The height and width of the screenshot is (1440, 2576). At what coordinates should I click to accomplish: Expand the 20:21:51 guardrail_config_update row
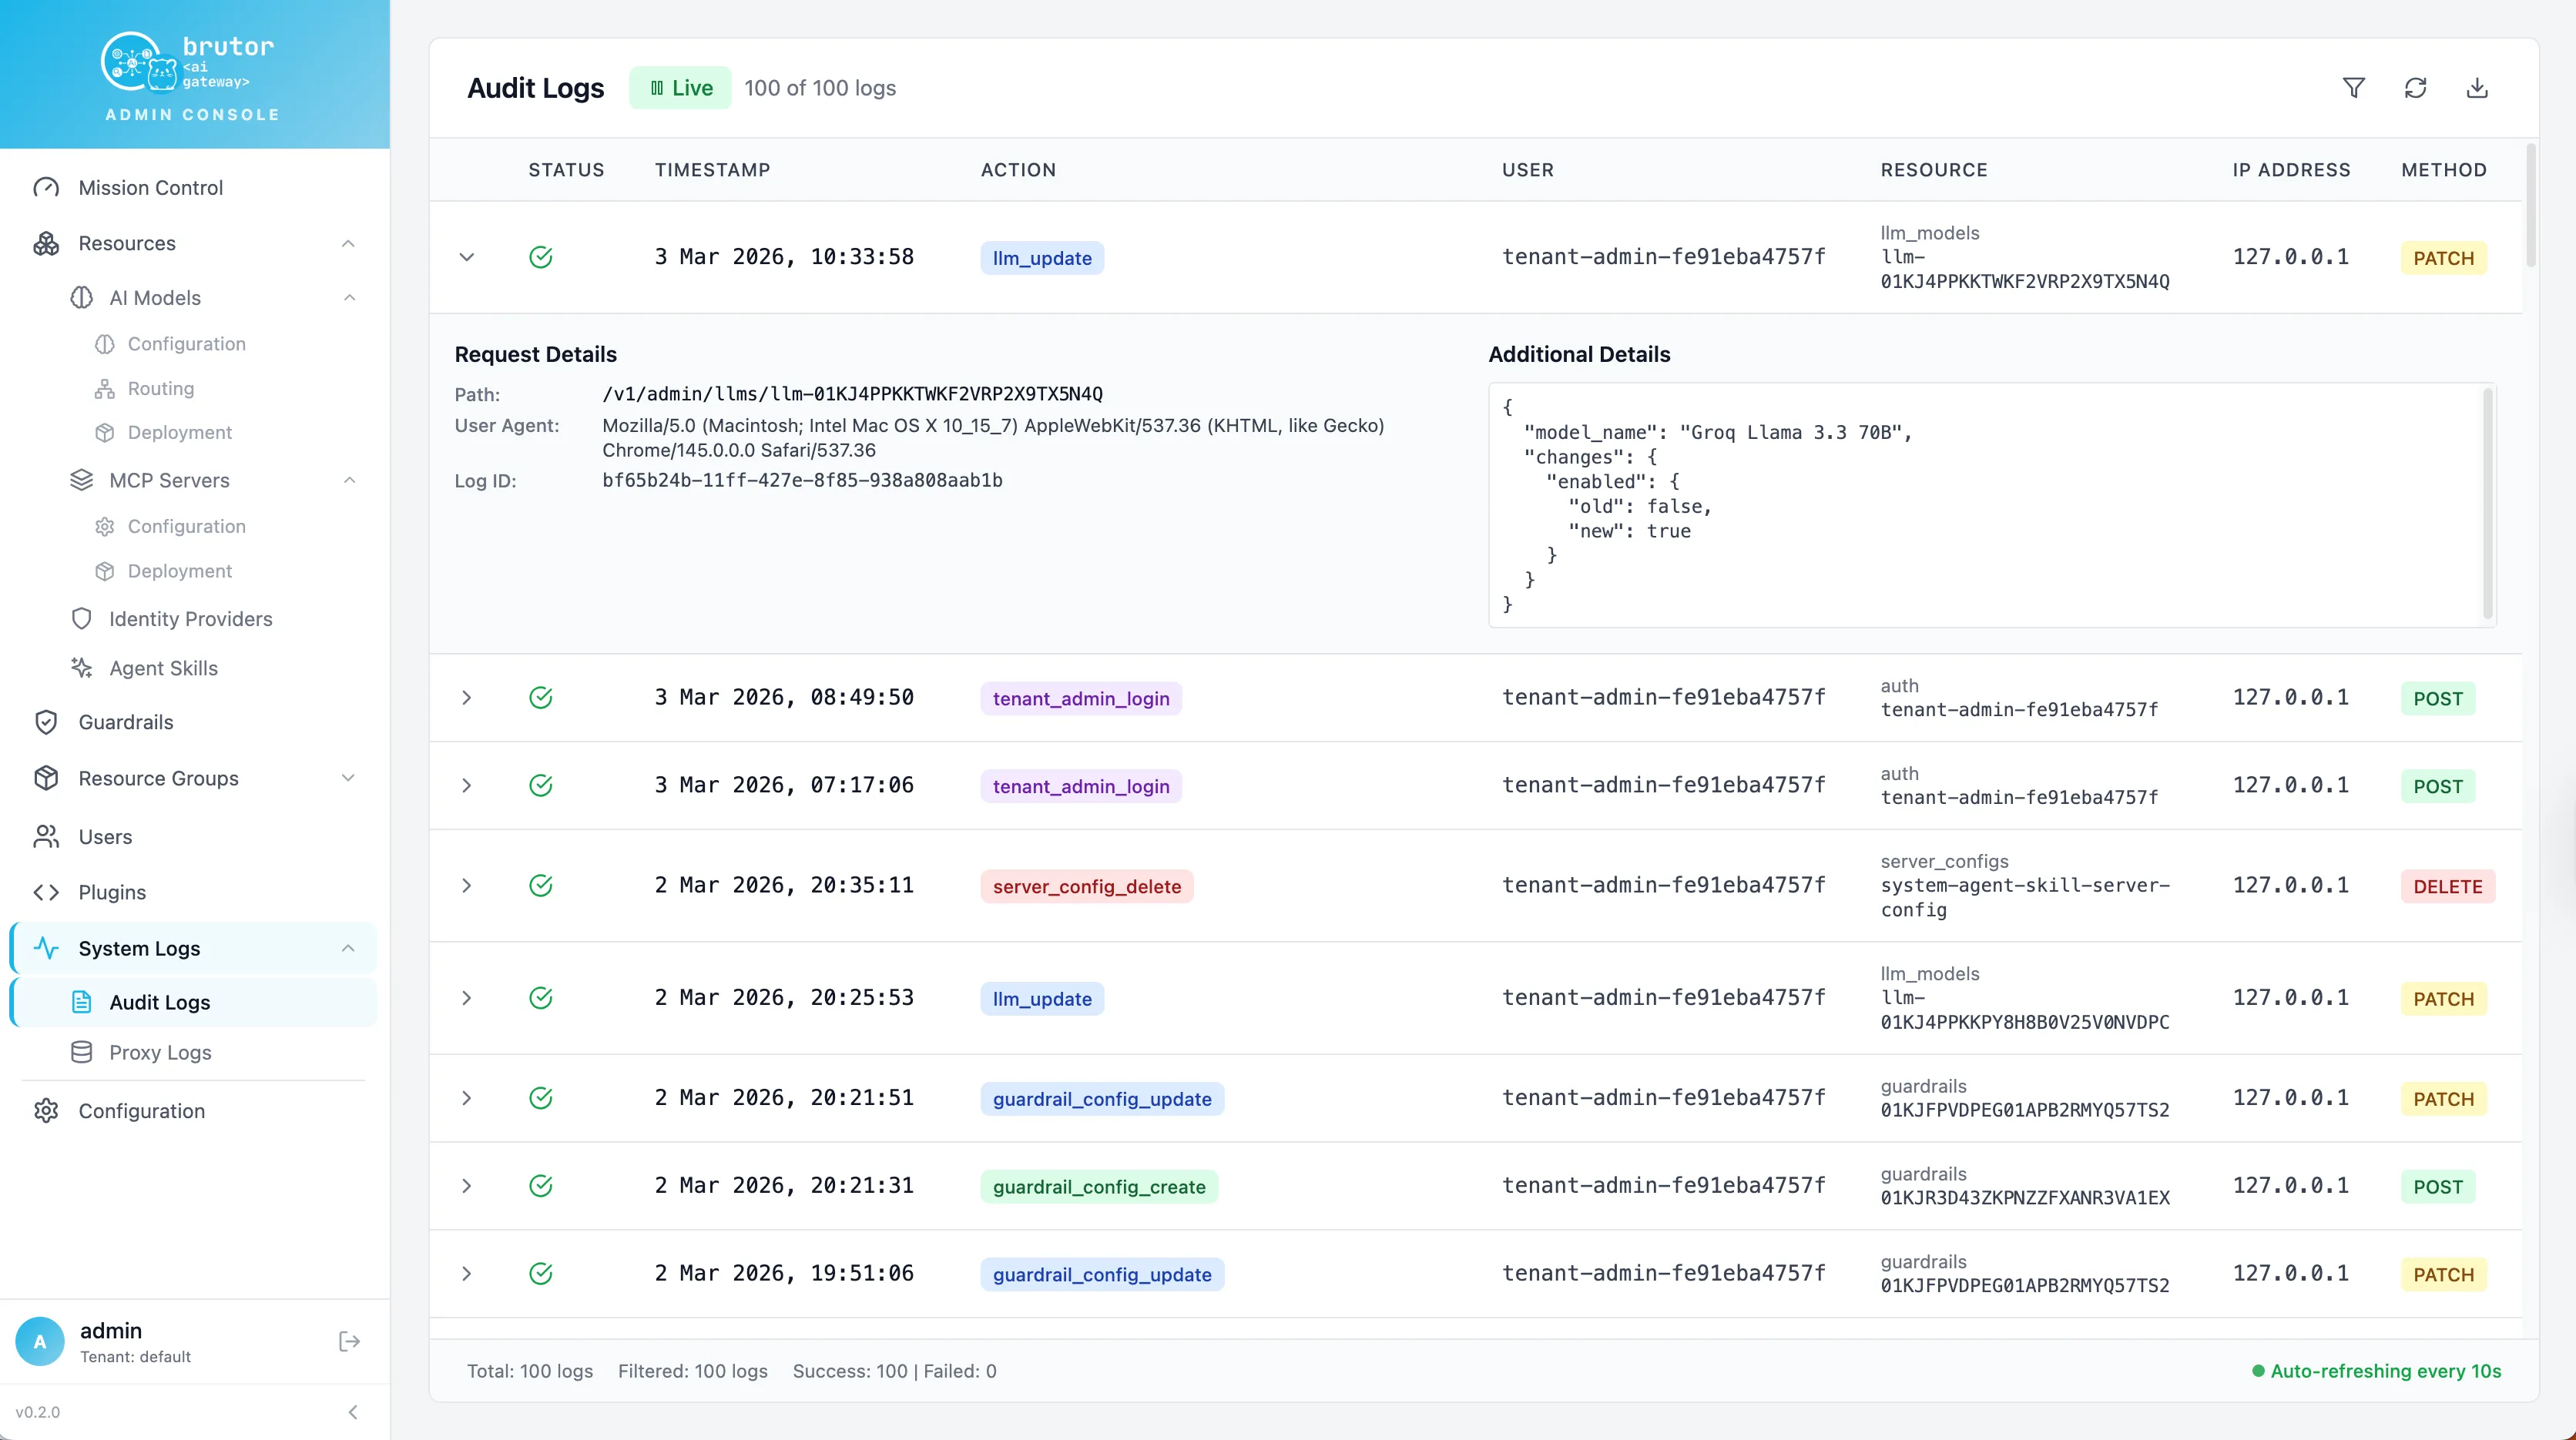coord(467,1098)
